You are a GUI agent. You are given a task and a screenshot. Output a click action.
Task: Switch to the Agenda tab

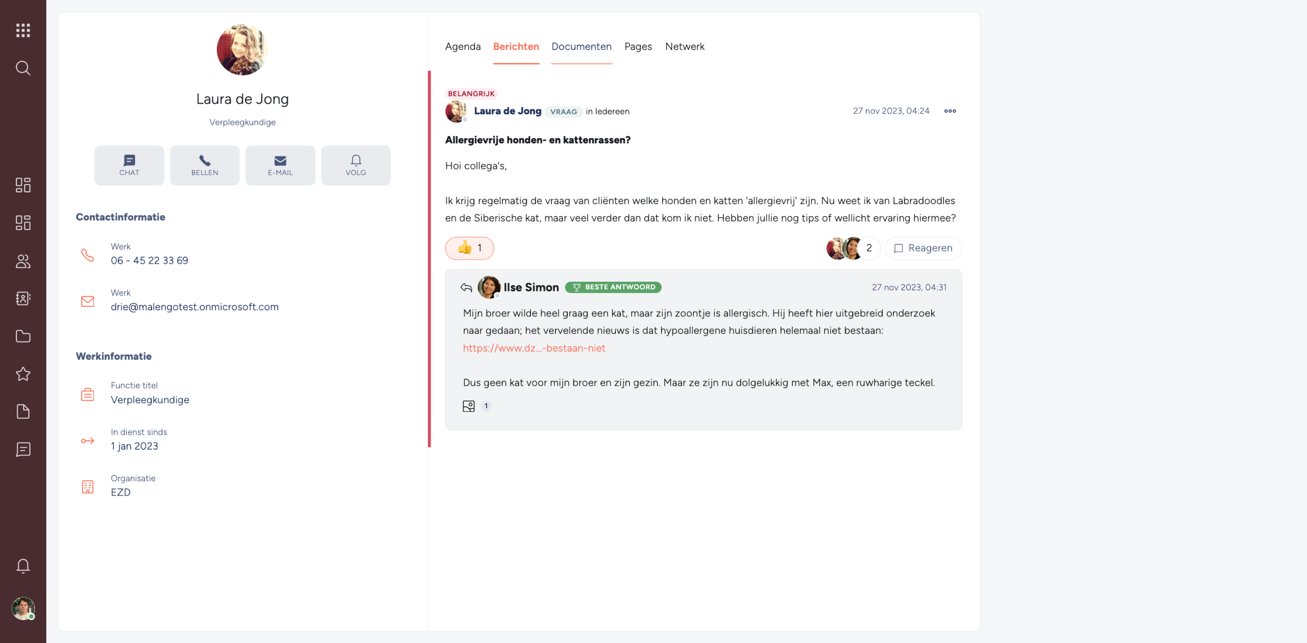coord(463,46)
